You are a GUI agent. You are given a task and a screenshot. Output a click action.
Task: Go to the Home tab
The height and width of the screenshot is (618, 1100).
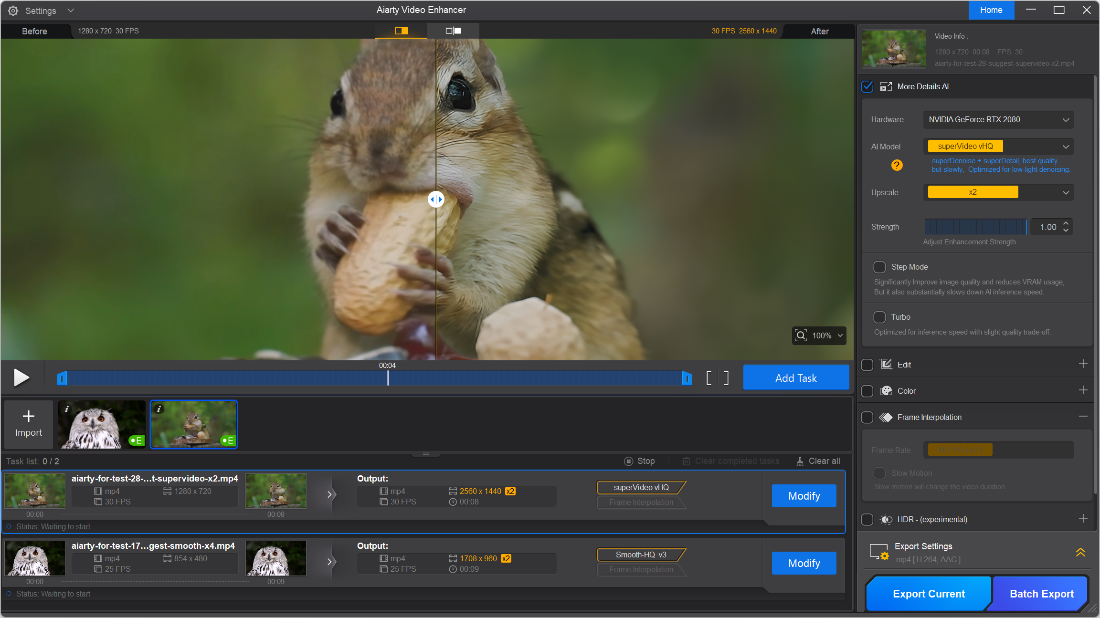tap(991, 10)
